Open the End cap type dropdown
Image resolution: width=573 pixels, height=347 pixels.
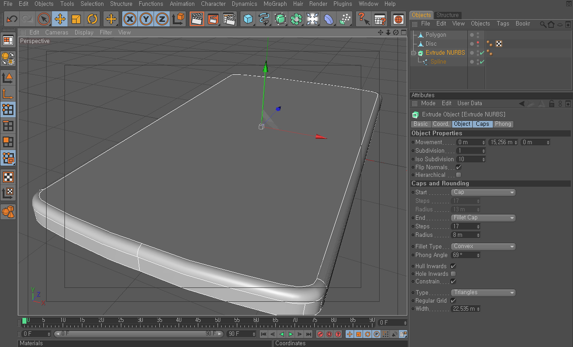(483, 218)
